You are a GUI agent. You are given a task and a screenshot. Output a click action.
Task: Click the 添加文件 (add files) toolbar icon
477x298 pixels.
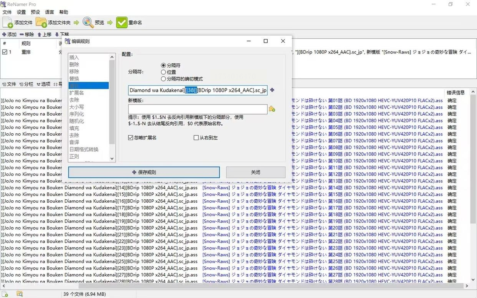pos(8,23)
